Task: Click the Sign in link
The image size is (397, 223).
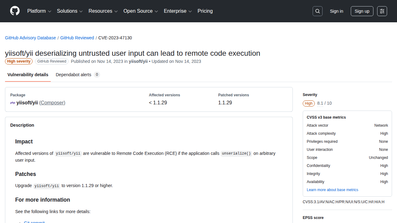Action: 337,11
